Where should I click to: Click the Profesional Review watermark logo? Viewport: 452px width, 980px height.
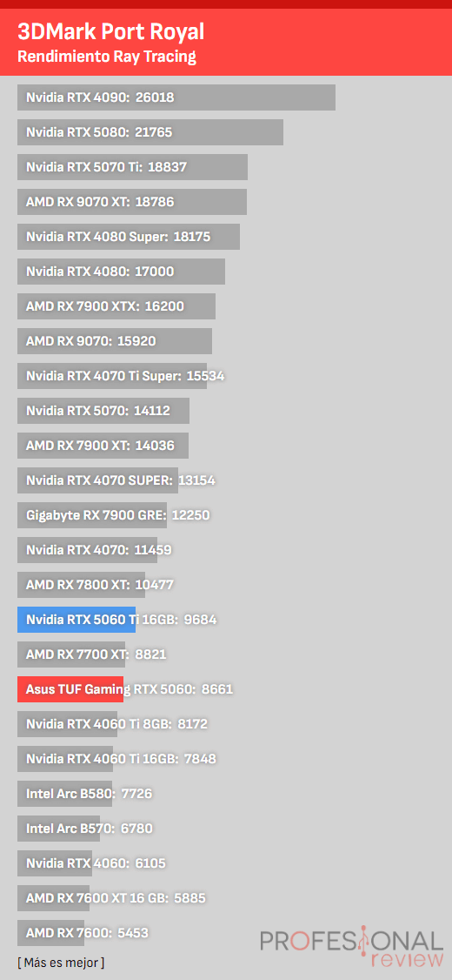coord(351,948)
